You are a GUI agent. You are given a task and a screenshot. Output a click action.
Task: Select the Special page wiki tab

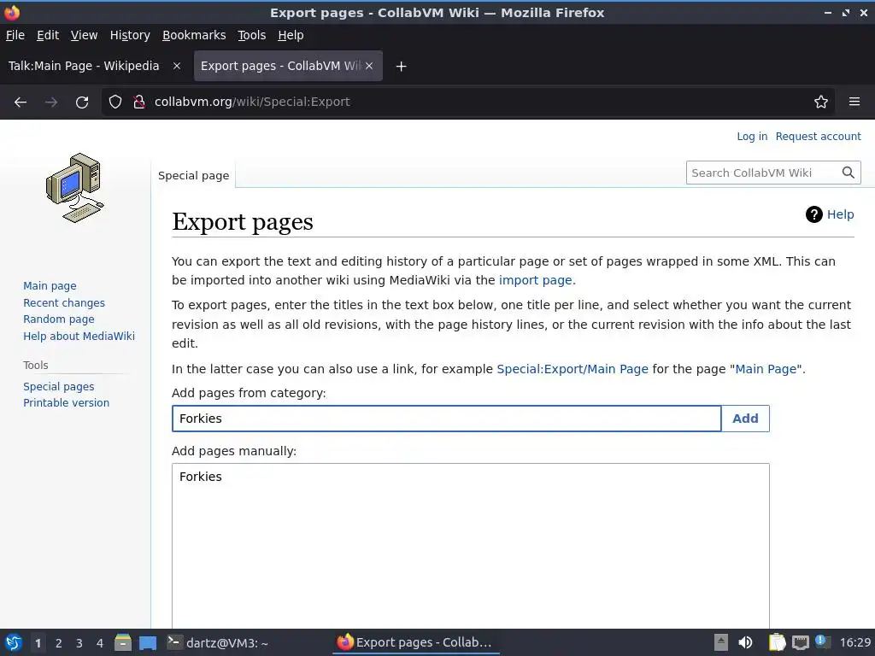point(194,176)
